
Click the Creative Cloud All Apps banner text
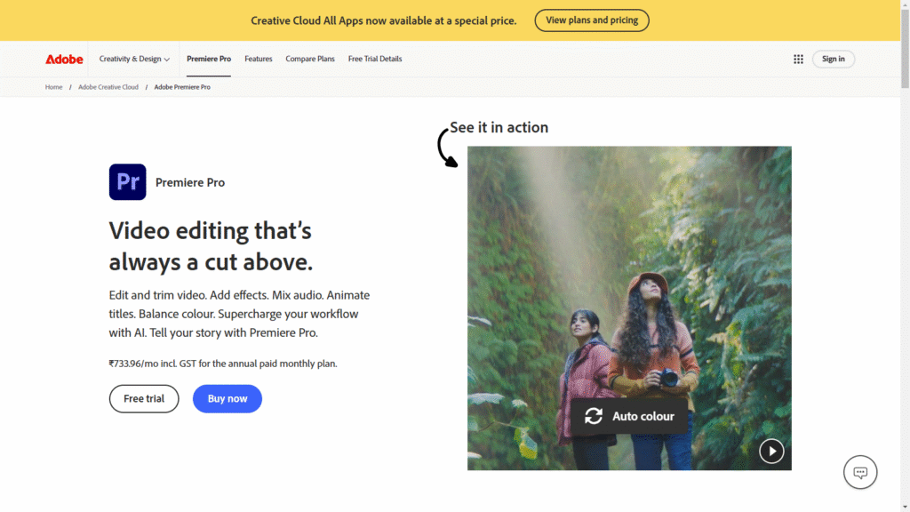384,20
